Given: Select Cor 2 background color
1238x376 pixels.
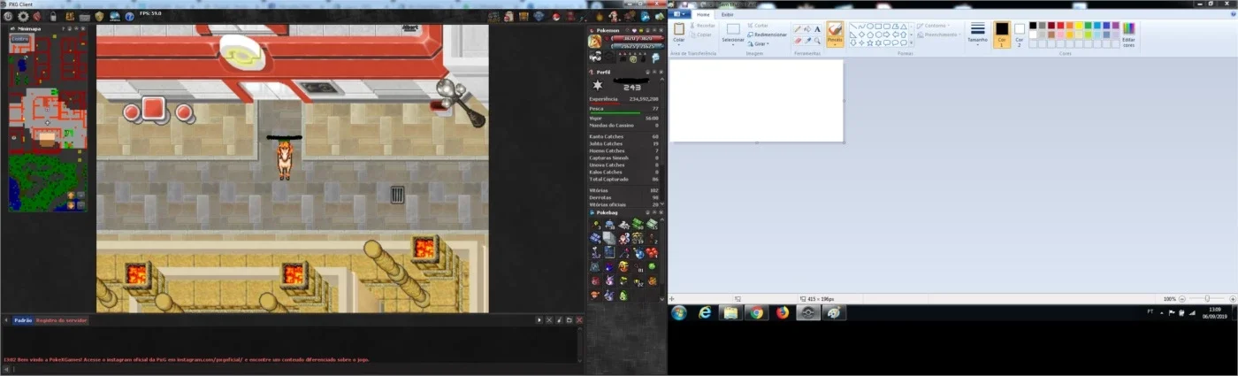Looking at the screenshot, I should [1020, 35].
